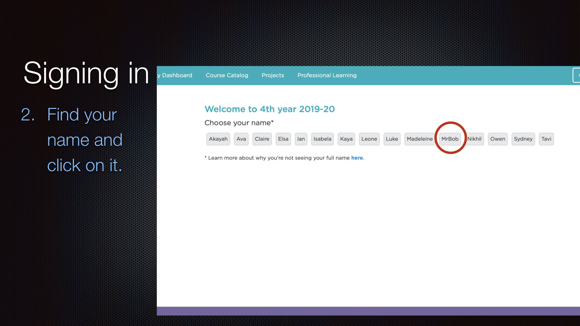Select the Tavi name button

[x=546, y=139]
